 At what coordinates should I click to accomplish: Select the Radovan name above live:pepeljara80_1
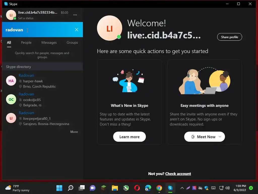pos(26,113)
